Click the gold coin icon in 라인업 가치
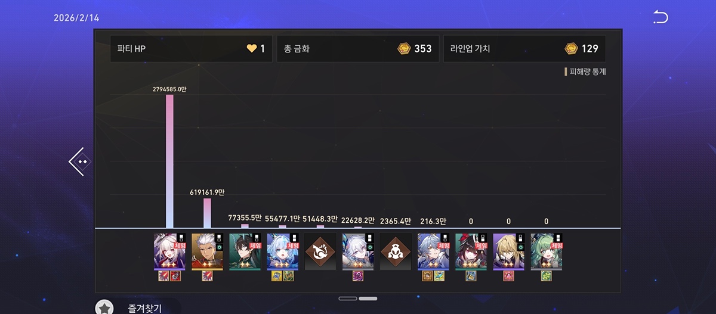 pyautogui.click(x=571, y=49)
